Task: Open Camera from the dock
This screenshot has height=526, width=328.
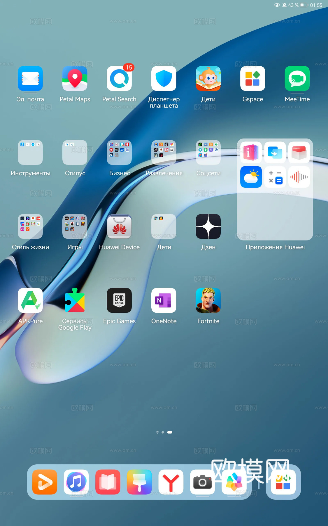Action: 202,482
